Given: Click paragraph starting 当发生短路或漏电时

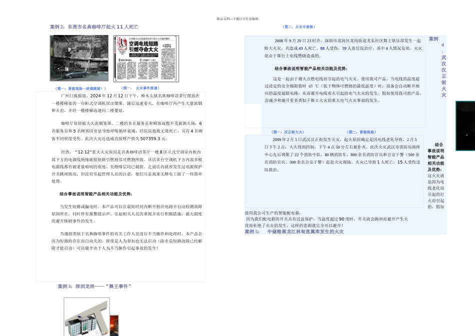Looking at the screenshot, I should (x=126, y=214).
